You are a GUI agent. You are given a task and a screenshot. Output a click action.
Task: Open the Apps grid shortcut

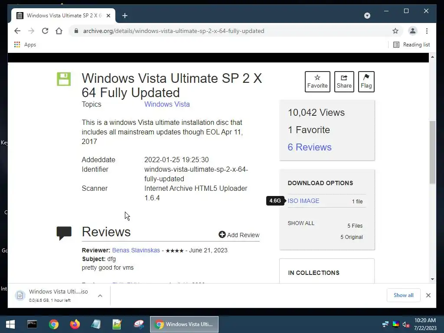25,45
